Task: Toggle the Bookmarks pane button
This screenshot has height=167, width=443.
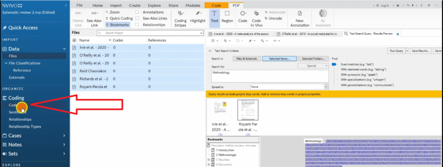Action: coord(117,25)
